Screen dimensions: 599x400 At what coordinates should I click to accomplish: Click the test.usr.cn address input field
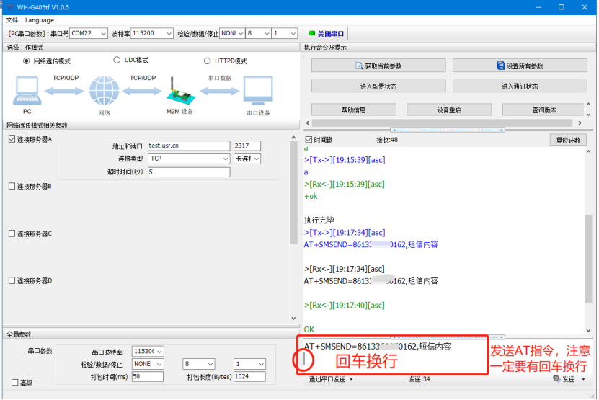coord(188,146)
